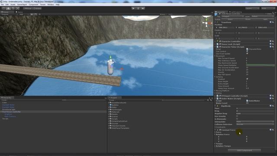277x156 pixels.
Task: Expand the Rigidbody Constraints section
Action: click(215, 127)
